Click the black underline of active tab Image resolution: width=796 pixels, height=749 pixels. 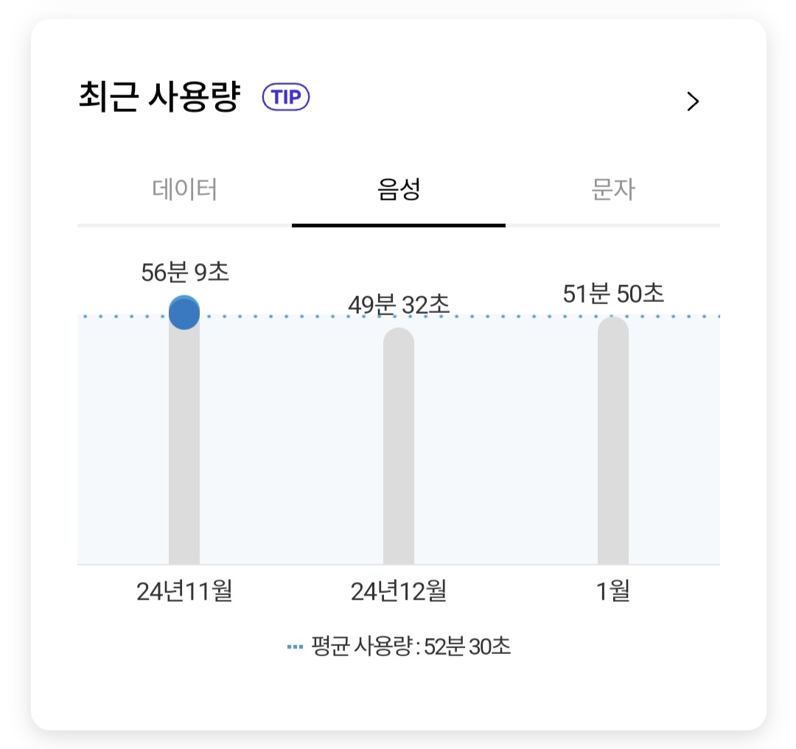[399, 225]
